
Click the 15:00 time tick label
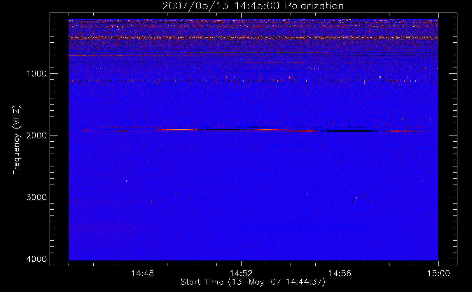(x=438, y=274)
